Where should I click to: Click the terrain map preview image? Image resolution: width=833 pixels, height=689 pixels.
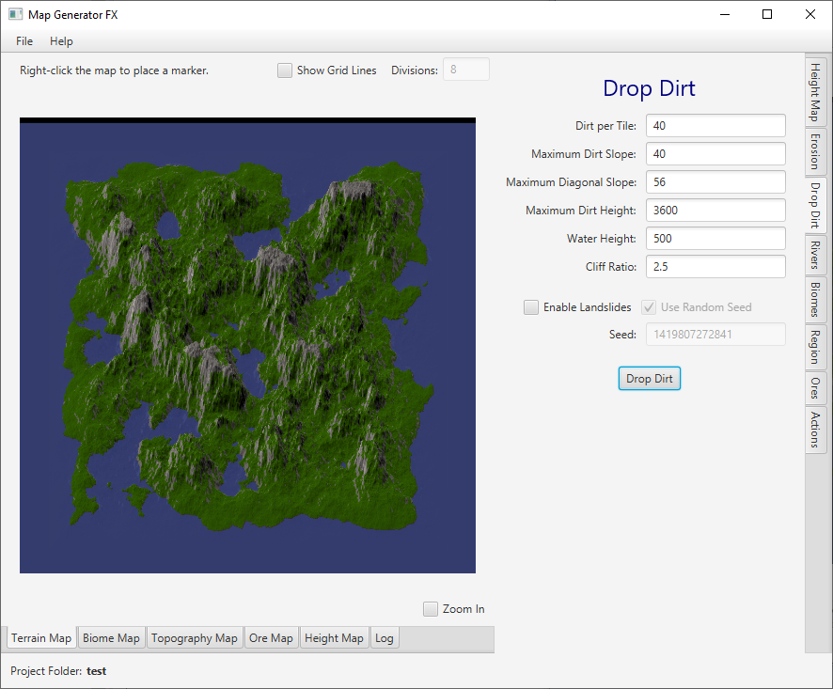pos(247,346)
